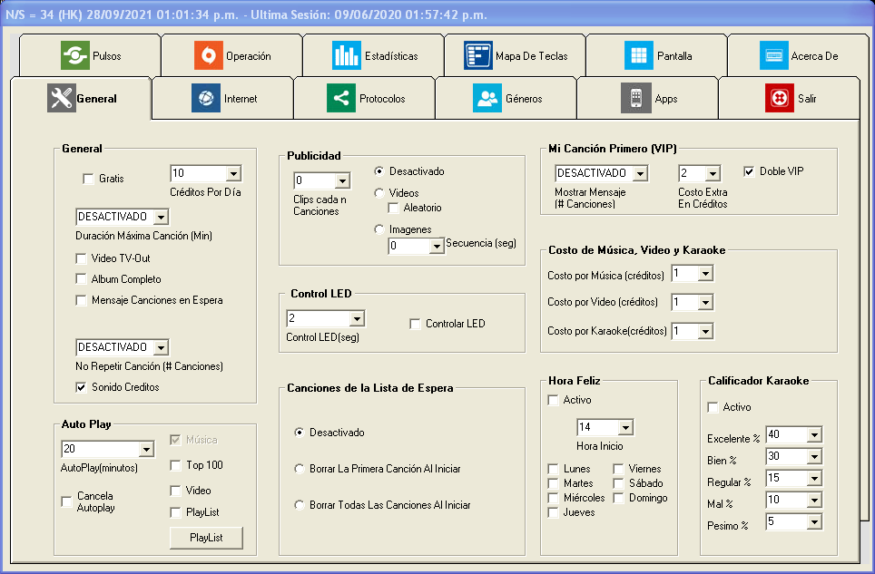Screen dimensions: 875x574
Task: Open the Secuencia (seg) dropdown
Action: (437, 246)
